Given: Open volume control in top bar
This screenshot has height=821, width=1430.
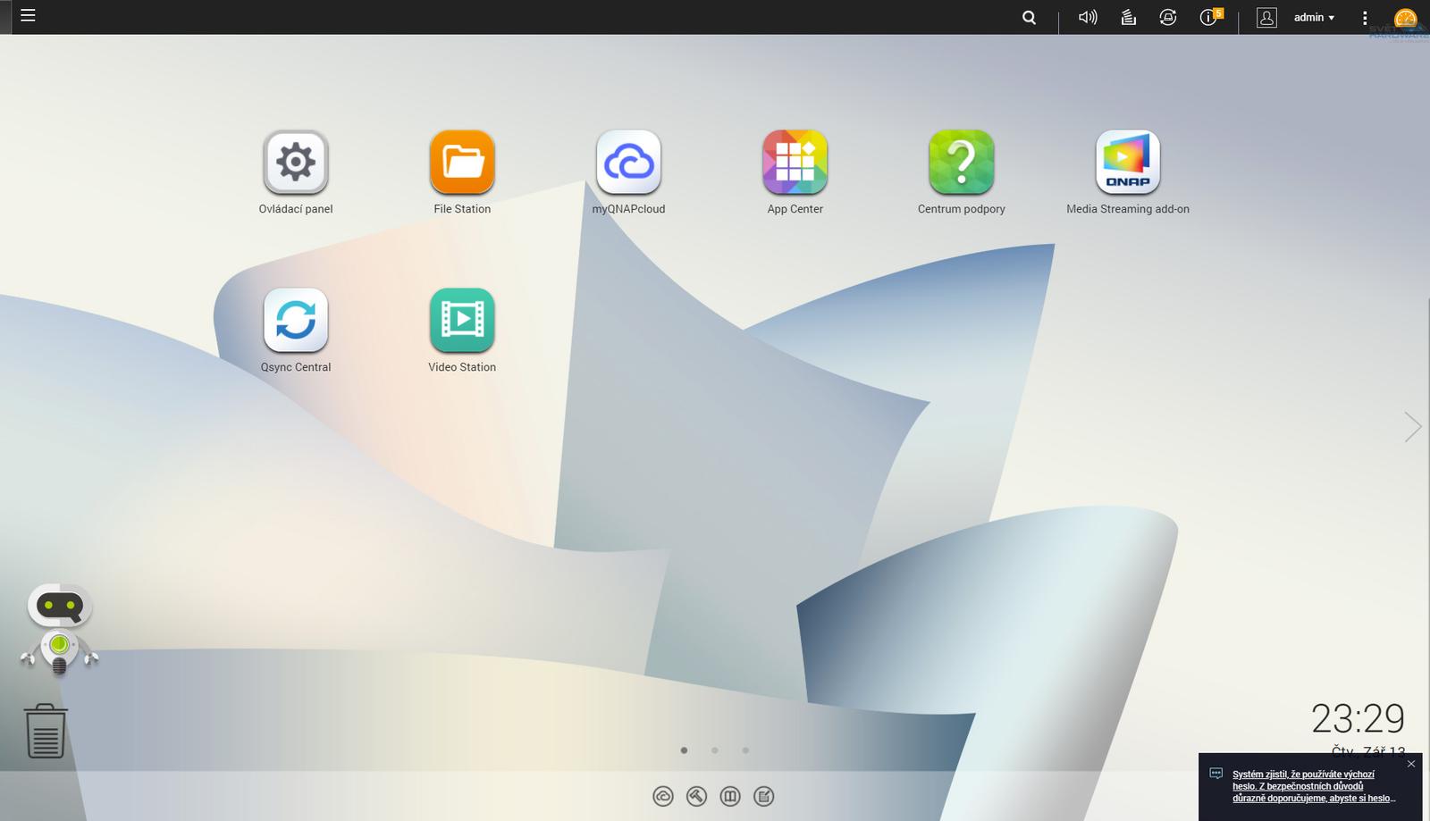Looking at the screenshot, I should [1087, 17].
